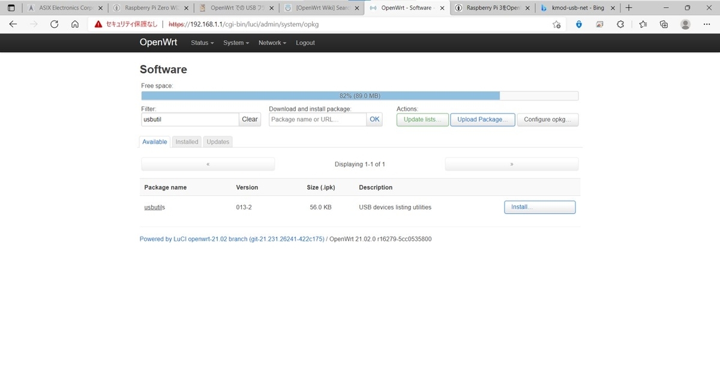Switch to OpenWrt での USB tab
The width and height of the screenshot is (720, 385).
(x=237, y=8)
